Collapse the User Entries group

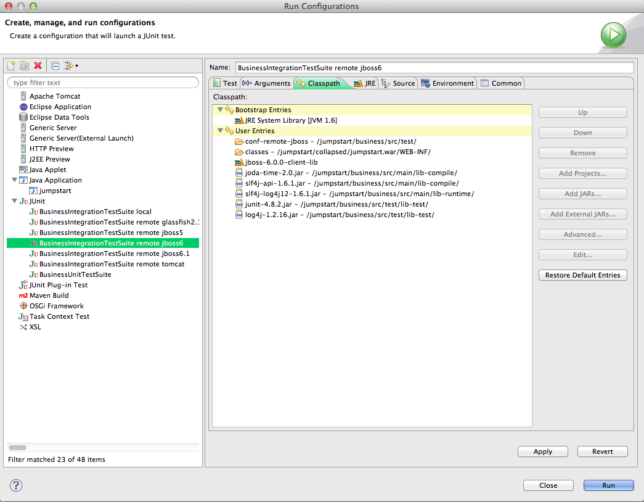[220, 131]
